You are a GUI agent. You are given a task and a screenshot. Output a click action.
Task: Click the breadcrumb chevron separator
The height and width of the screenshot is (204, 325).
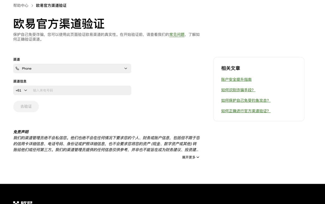[32, 6]
